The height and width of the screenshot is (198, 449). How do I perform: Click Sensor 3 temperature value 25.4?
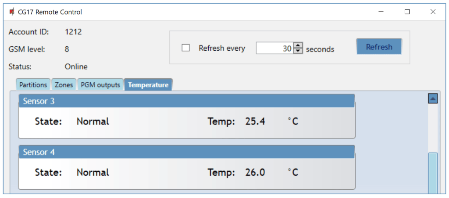(x=255, y=122)
